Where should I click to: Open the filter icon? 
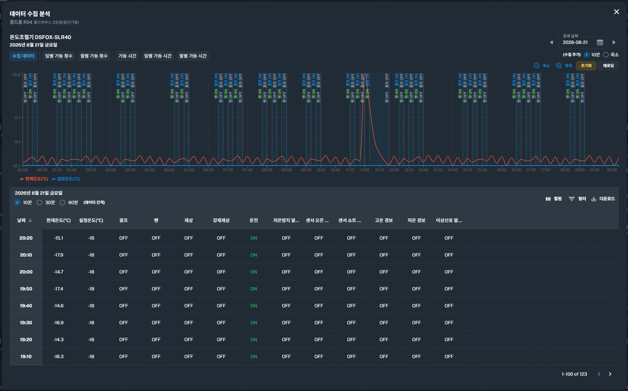pyautogui.click(x=571, y=199)
